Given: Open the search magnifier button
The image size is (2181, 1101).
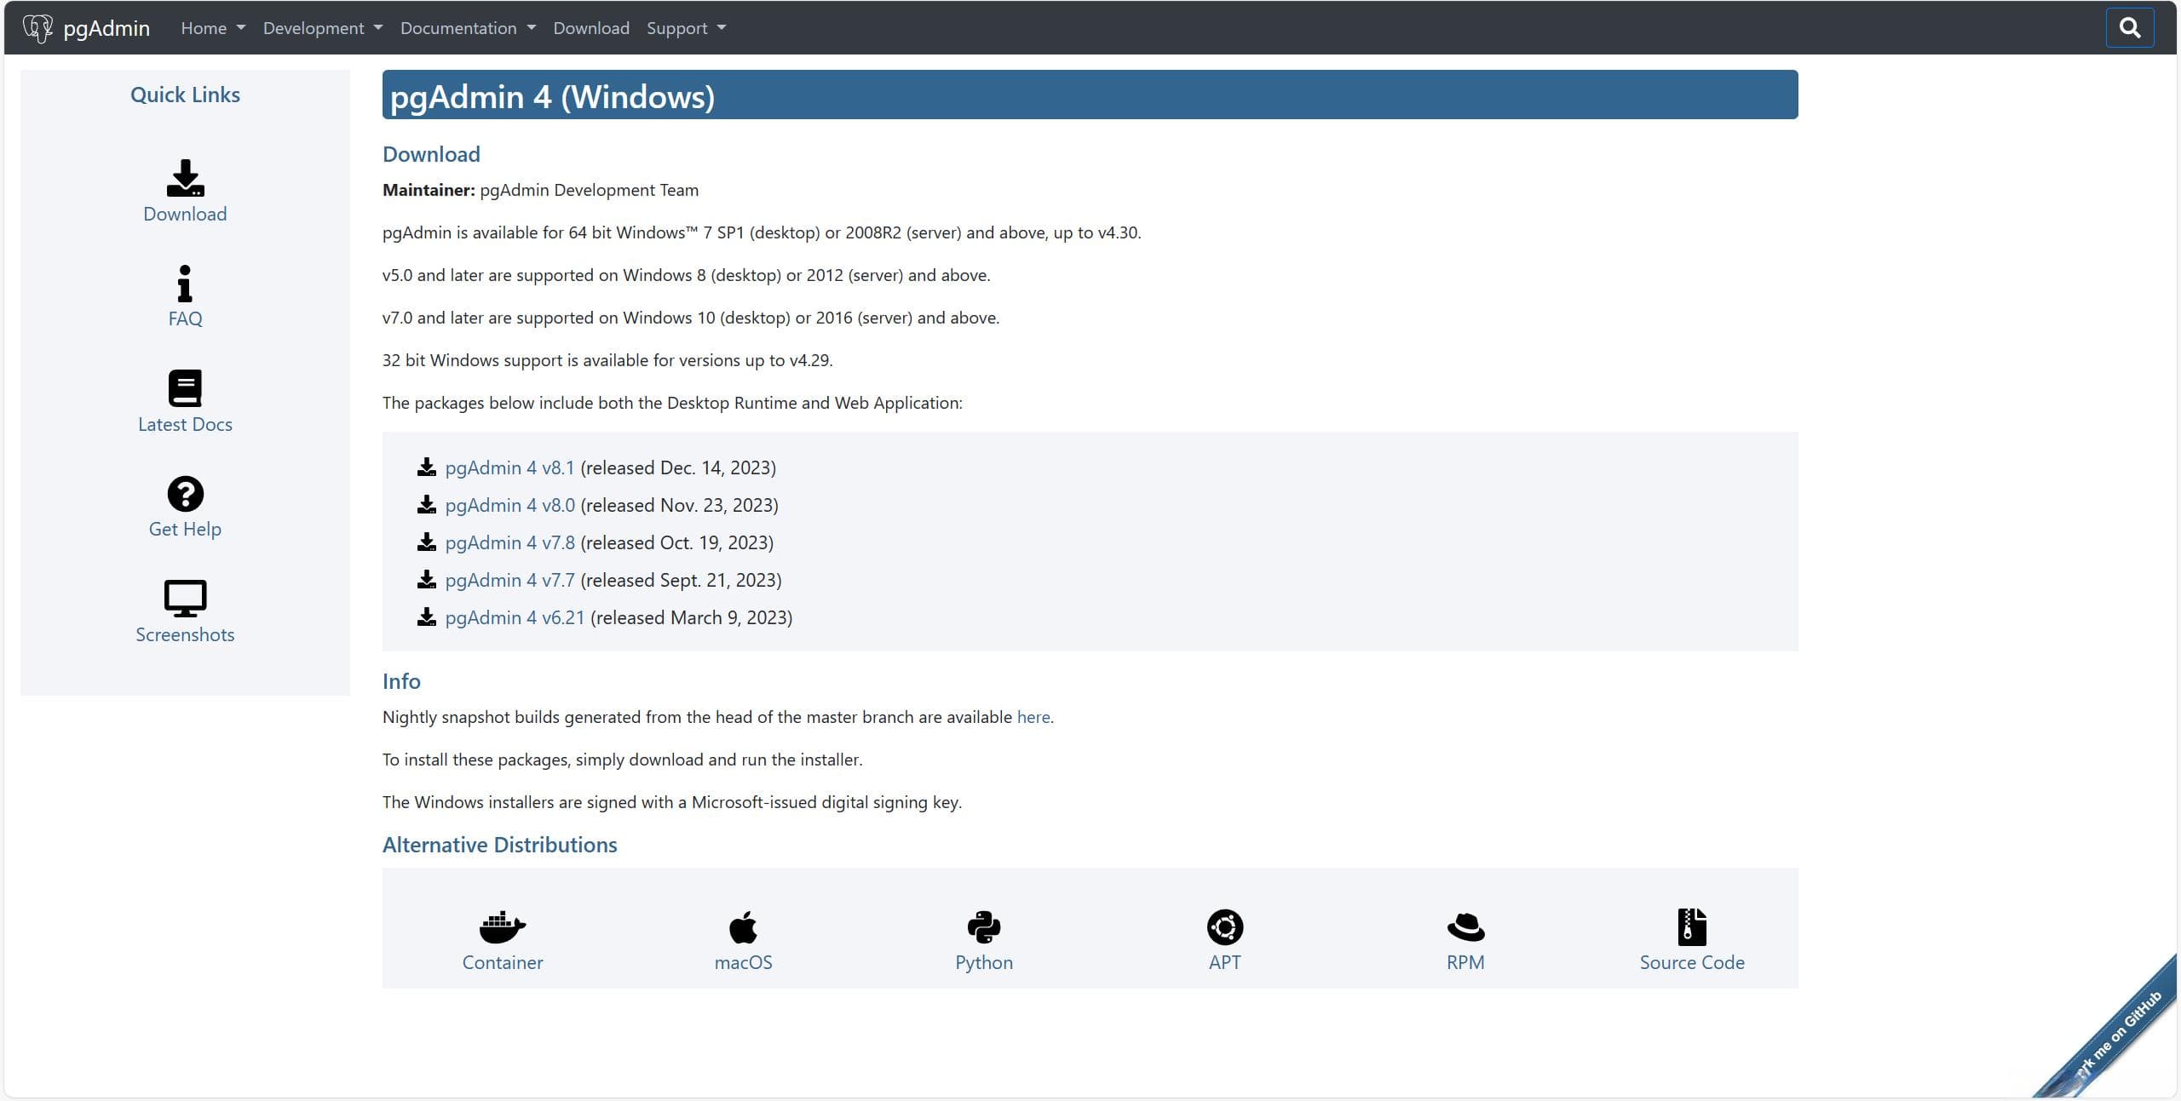Looking at the screenshot, I should (2129, 28).
